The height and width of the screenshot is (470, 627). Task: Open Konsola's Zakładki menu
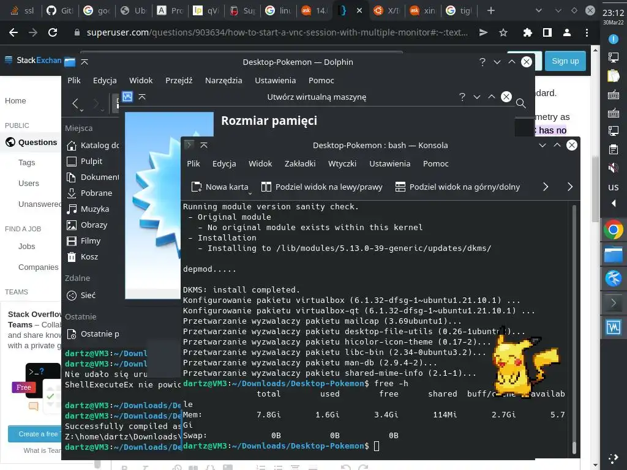click(300, 163)
